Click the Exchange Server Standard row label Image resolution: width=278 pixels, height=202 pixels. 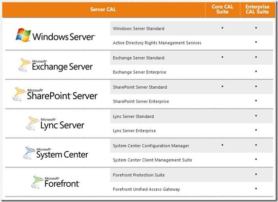[139, 58]
